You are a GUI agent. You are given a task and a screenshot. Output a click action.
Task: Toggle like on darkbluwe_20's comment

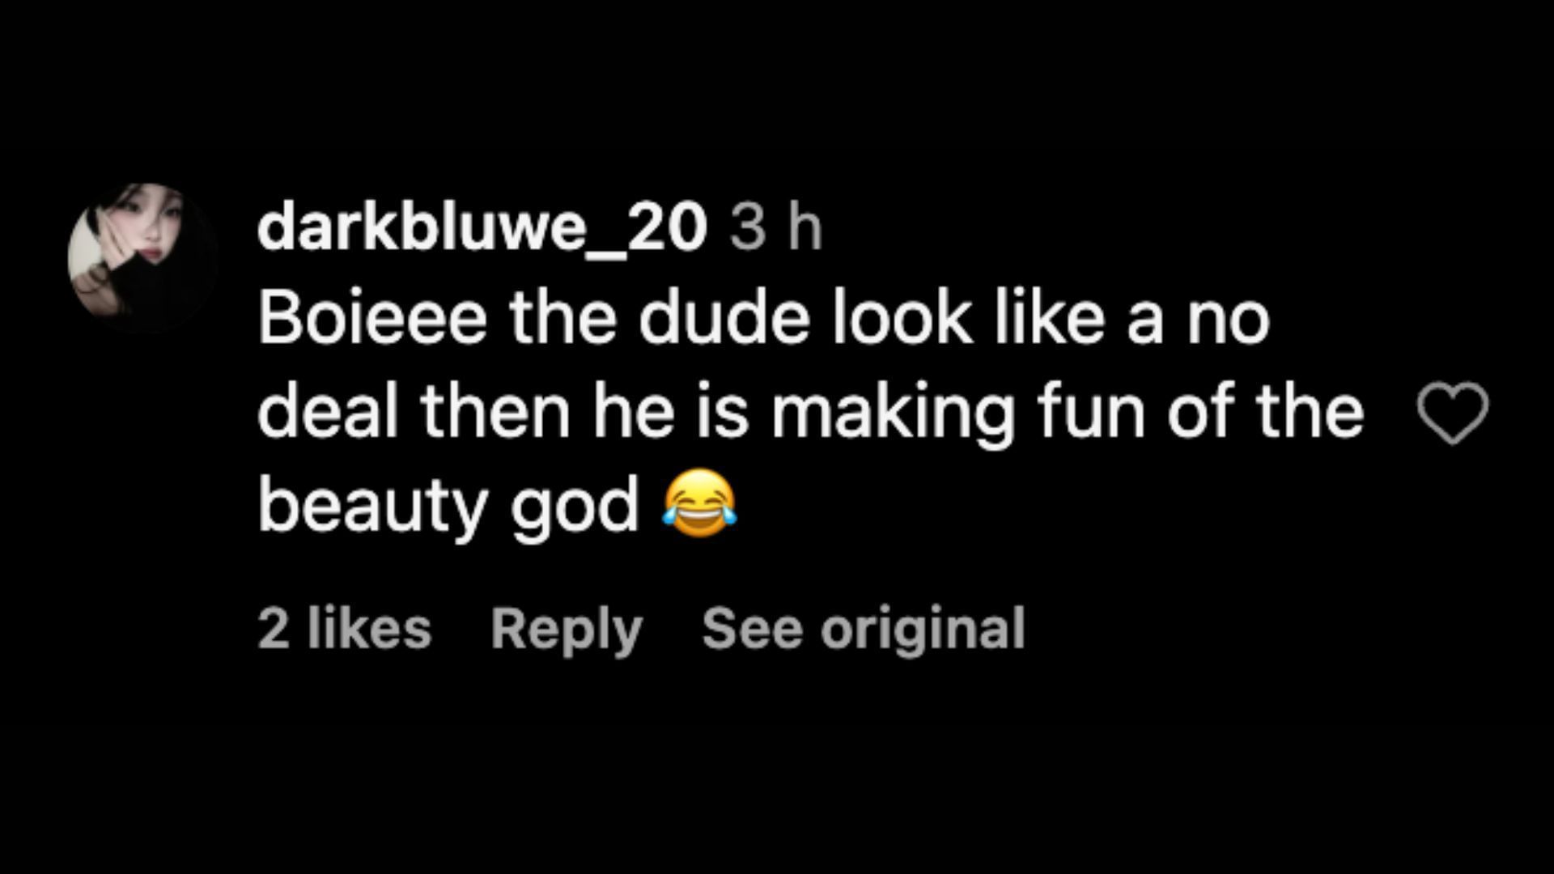point(1452,414)
